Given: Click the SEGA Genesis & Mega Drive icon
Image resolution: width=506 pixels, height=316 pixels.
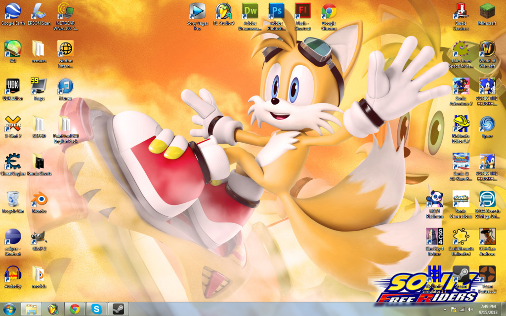Looking at the screenshot, I should [x=487, y=205].
